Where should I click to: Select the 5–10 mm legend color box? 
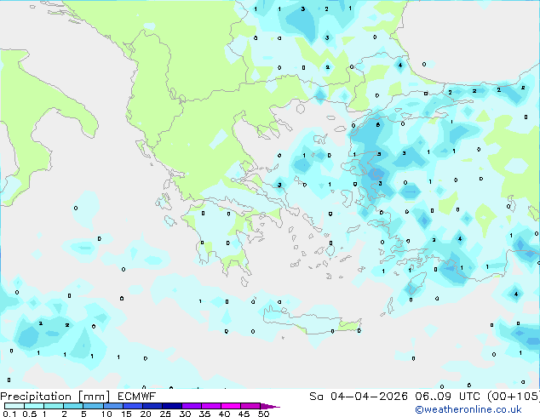click(x=93, y=406)
